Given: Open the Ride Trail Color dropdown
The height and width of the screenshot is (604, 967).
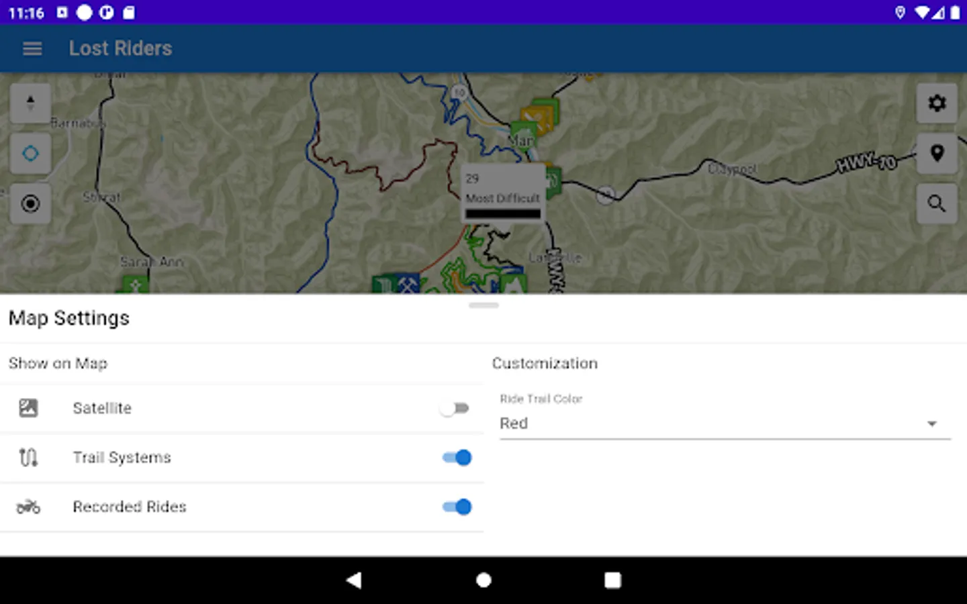Looking at the screenshot, I should pos(725,423).
